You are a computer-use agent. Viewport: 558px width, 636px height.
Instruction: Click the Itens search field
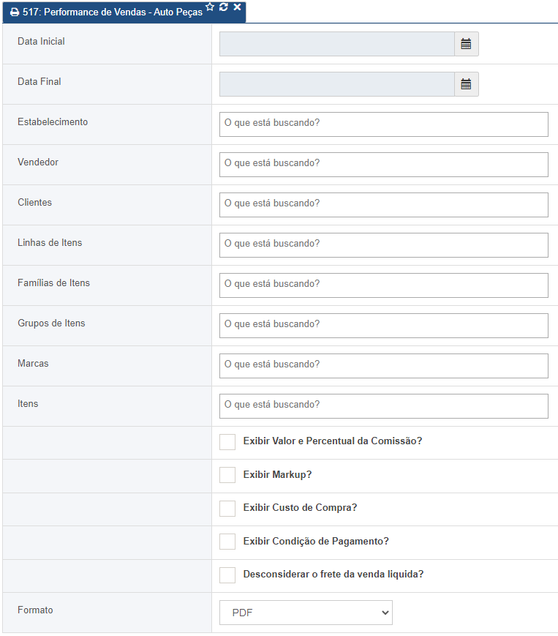[383, 406]
